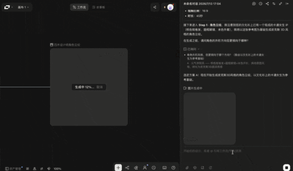Click the link icon in chat header

click(x=281, y=4)
